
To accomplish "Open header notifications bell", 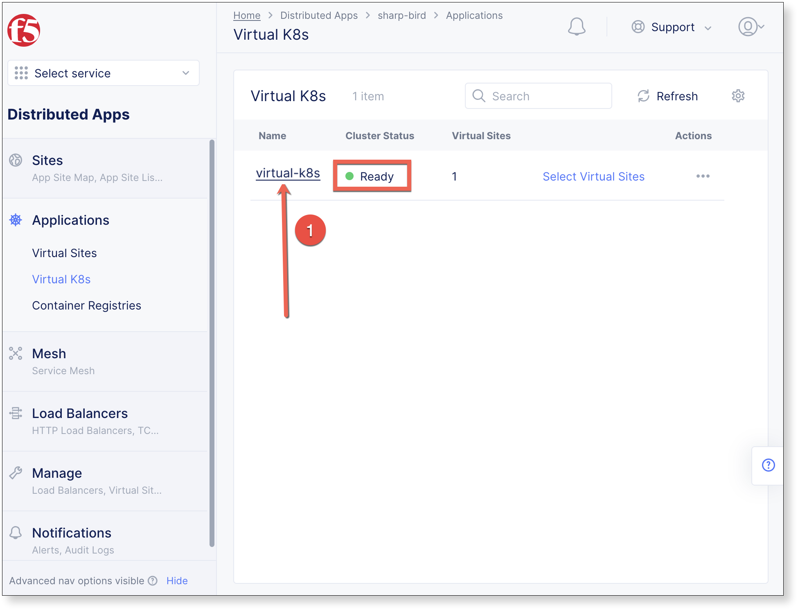I will 577,27.
